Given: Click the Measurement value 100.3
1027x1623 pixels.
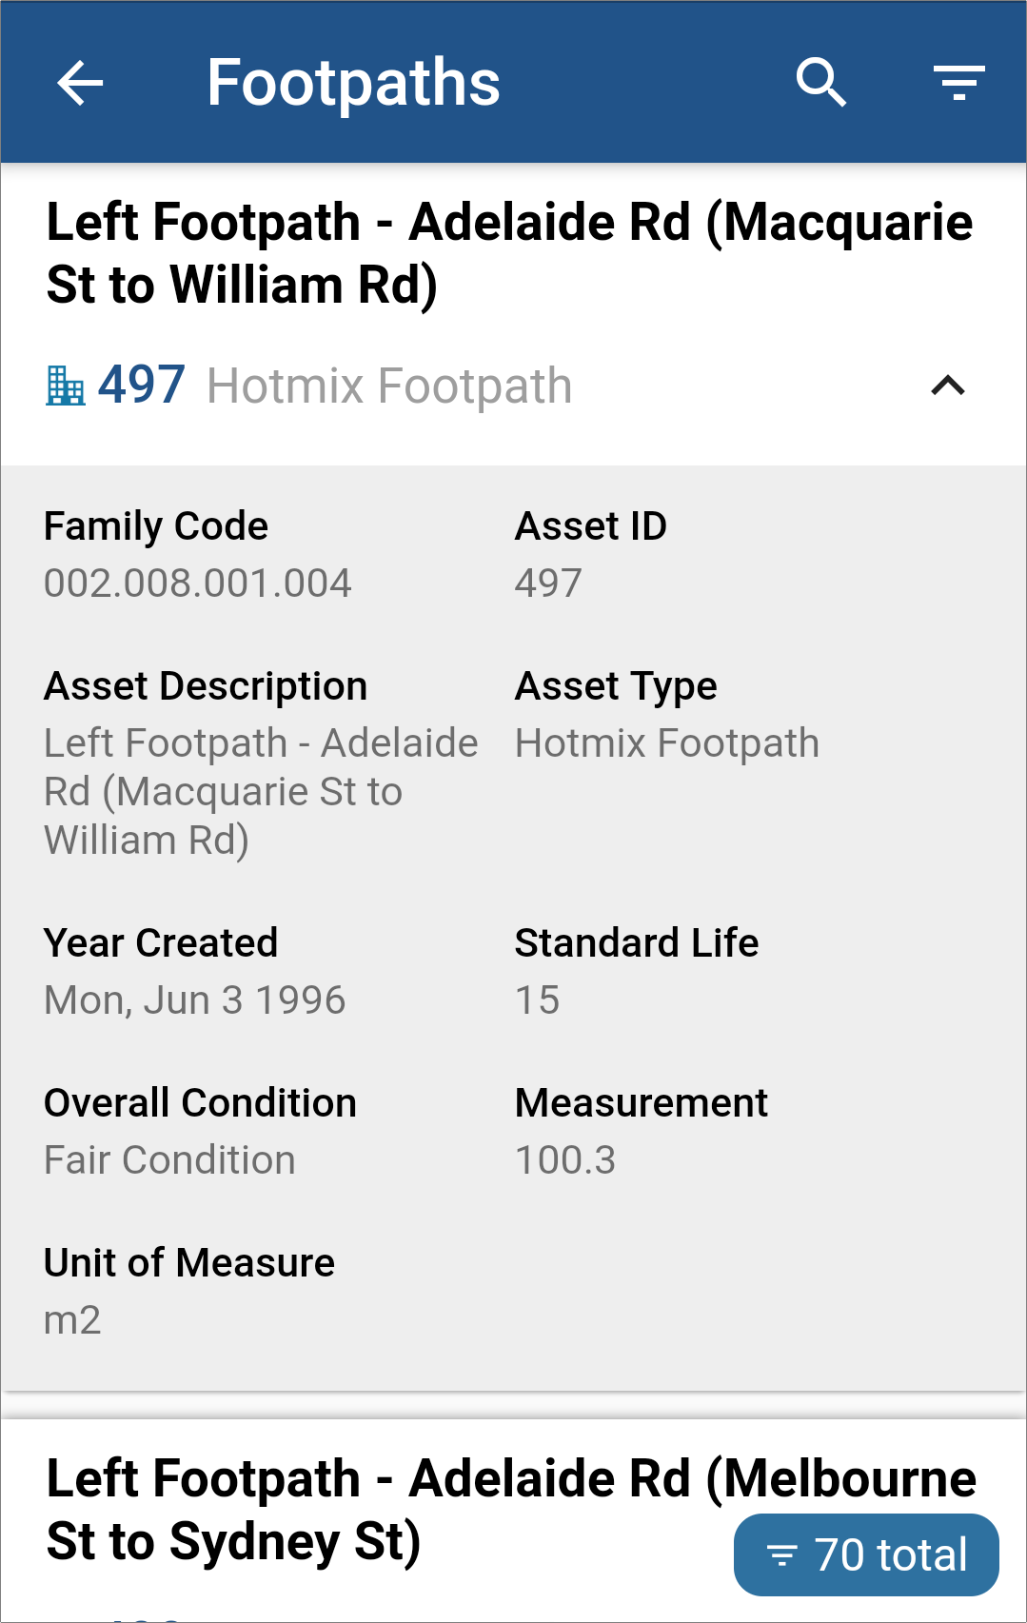Looking at the screenshot, I should 565,1159.
